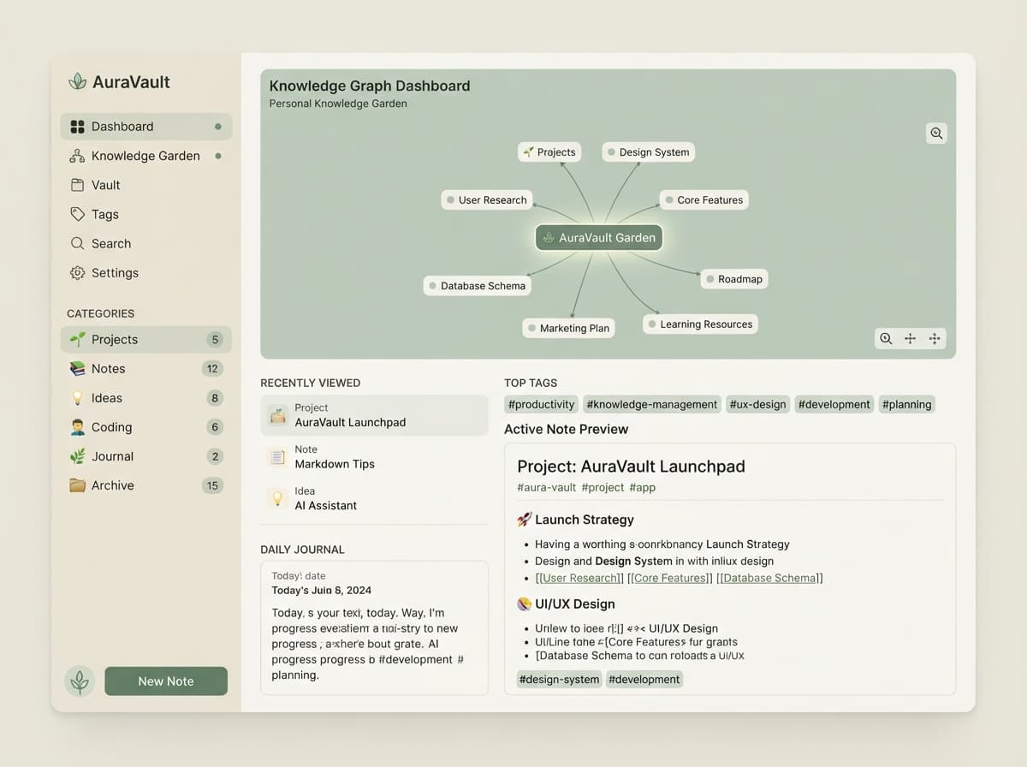
Task: Click the User Research graph node
Action: point(487,200)
